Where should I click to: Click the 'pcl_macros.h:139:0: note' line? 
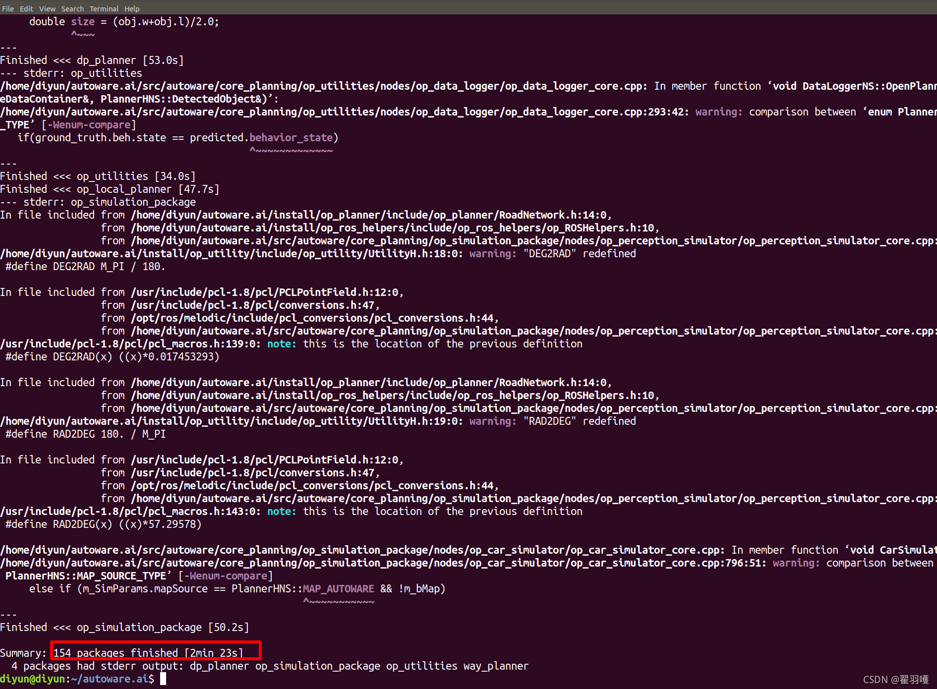[x=291, y=344]
